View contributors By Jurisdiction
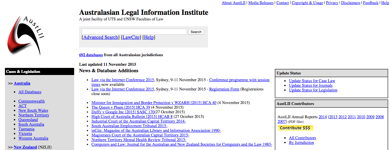 click(301, 143)
